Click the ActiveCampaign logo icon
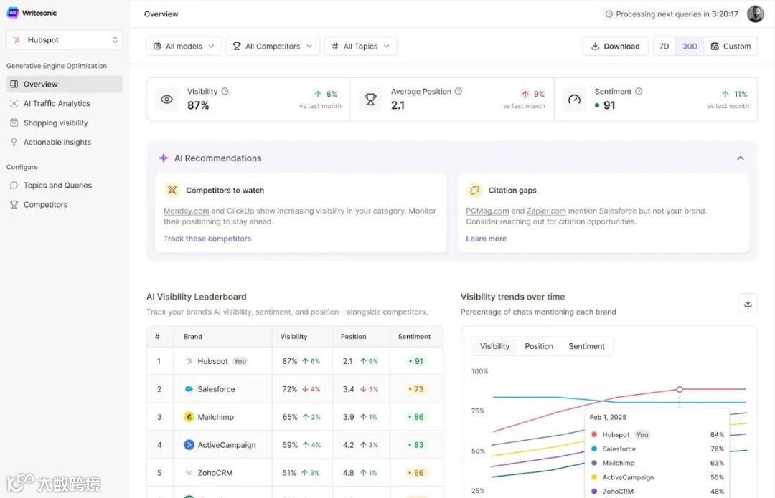The width and height of the screenshot is (775, 498). click(189, 445)
